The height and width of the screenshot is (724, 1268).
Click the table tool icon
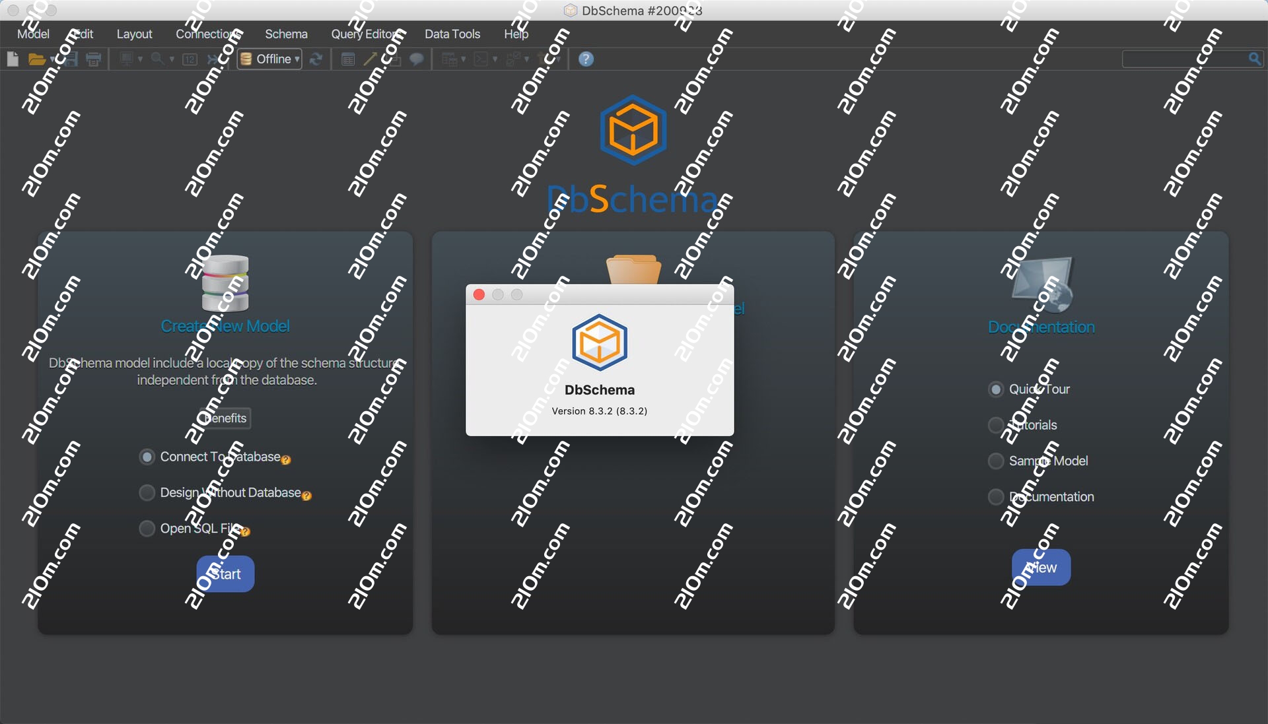pyautogui.click(x=348, y=59)
